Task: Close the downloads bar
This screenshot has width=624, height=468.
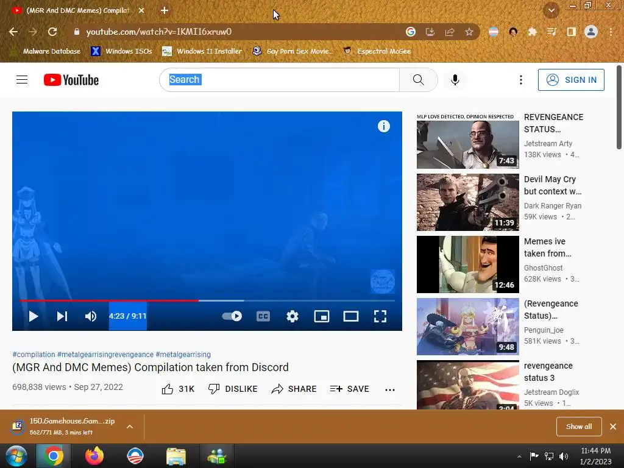Action: [x=613, y=427]
